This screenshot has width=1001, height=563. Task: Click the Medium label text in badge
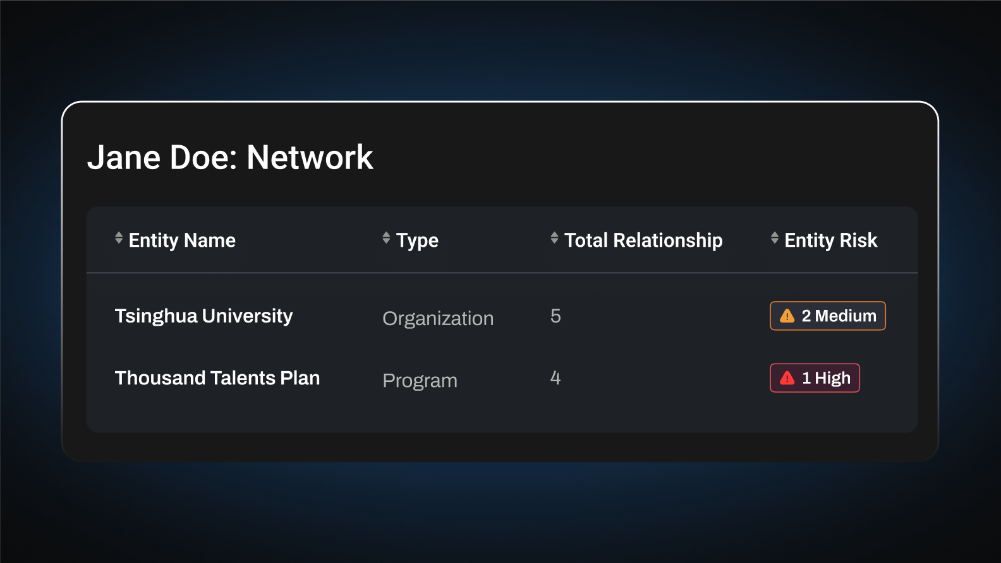[x=846, y=316]
